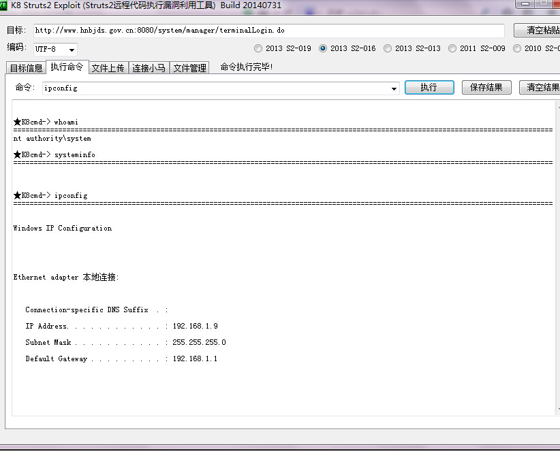Click the 'Windows IP Configuration' text
Screen dimensions: 560x451
(x=63, y=228)
